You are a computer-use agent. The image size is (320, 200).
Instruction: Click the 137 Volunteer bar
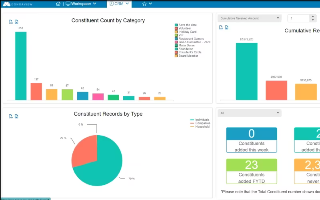[x=36, y=92]
